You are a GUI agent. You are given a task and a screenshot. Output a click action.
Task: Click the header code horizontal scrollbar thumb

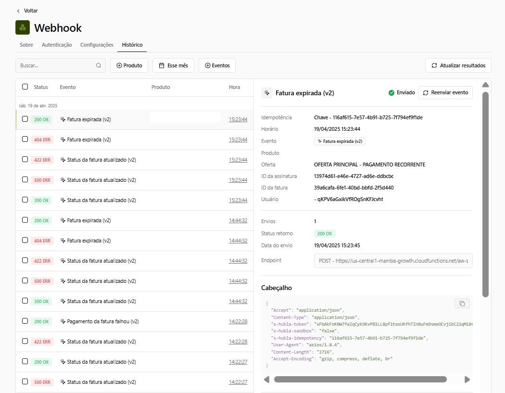pyautogui.click(x=360, y=380)
